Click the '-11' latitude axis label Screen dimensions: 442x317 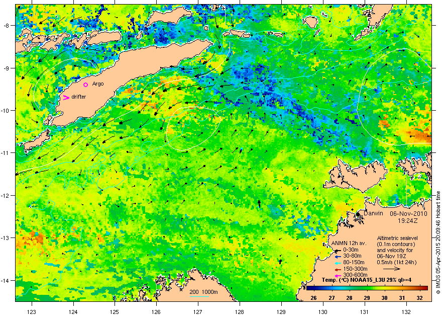(6, 152)
